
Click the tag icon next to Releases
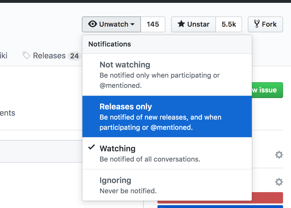pyautogui.click(x=26, y=55)
